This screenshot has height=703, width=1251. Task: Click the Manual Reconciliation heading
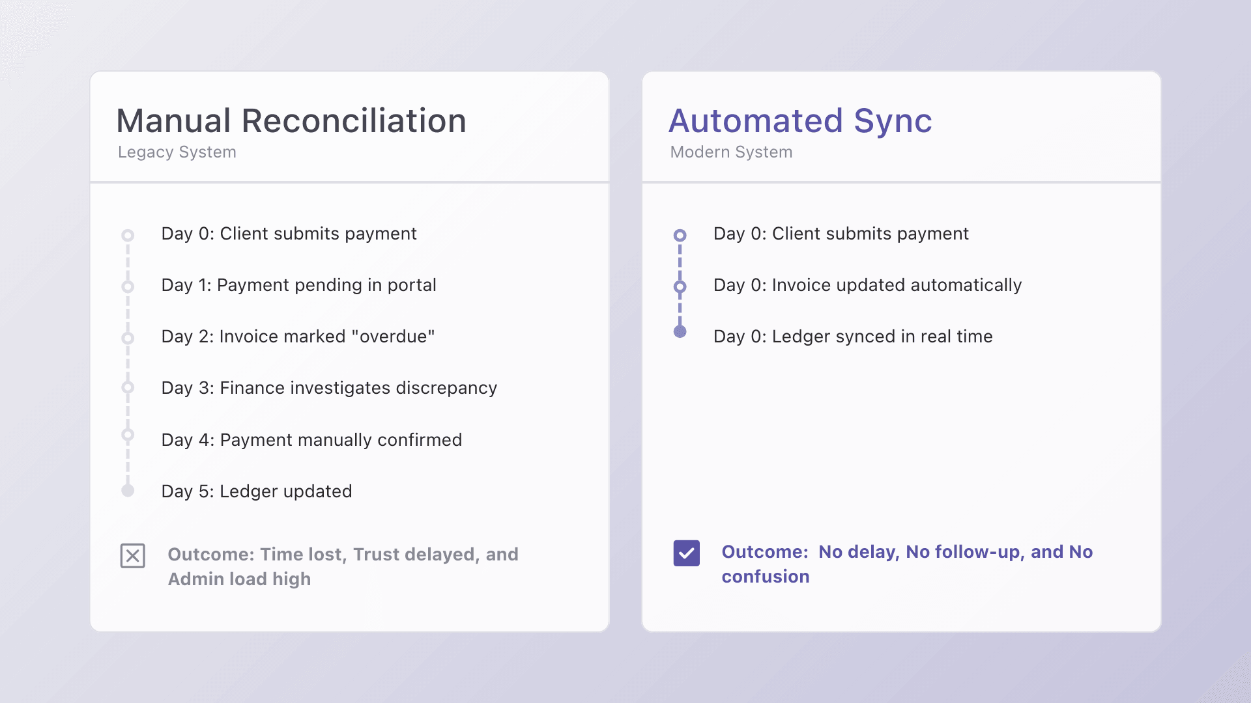291,121
